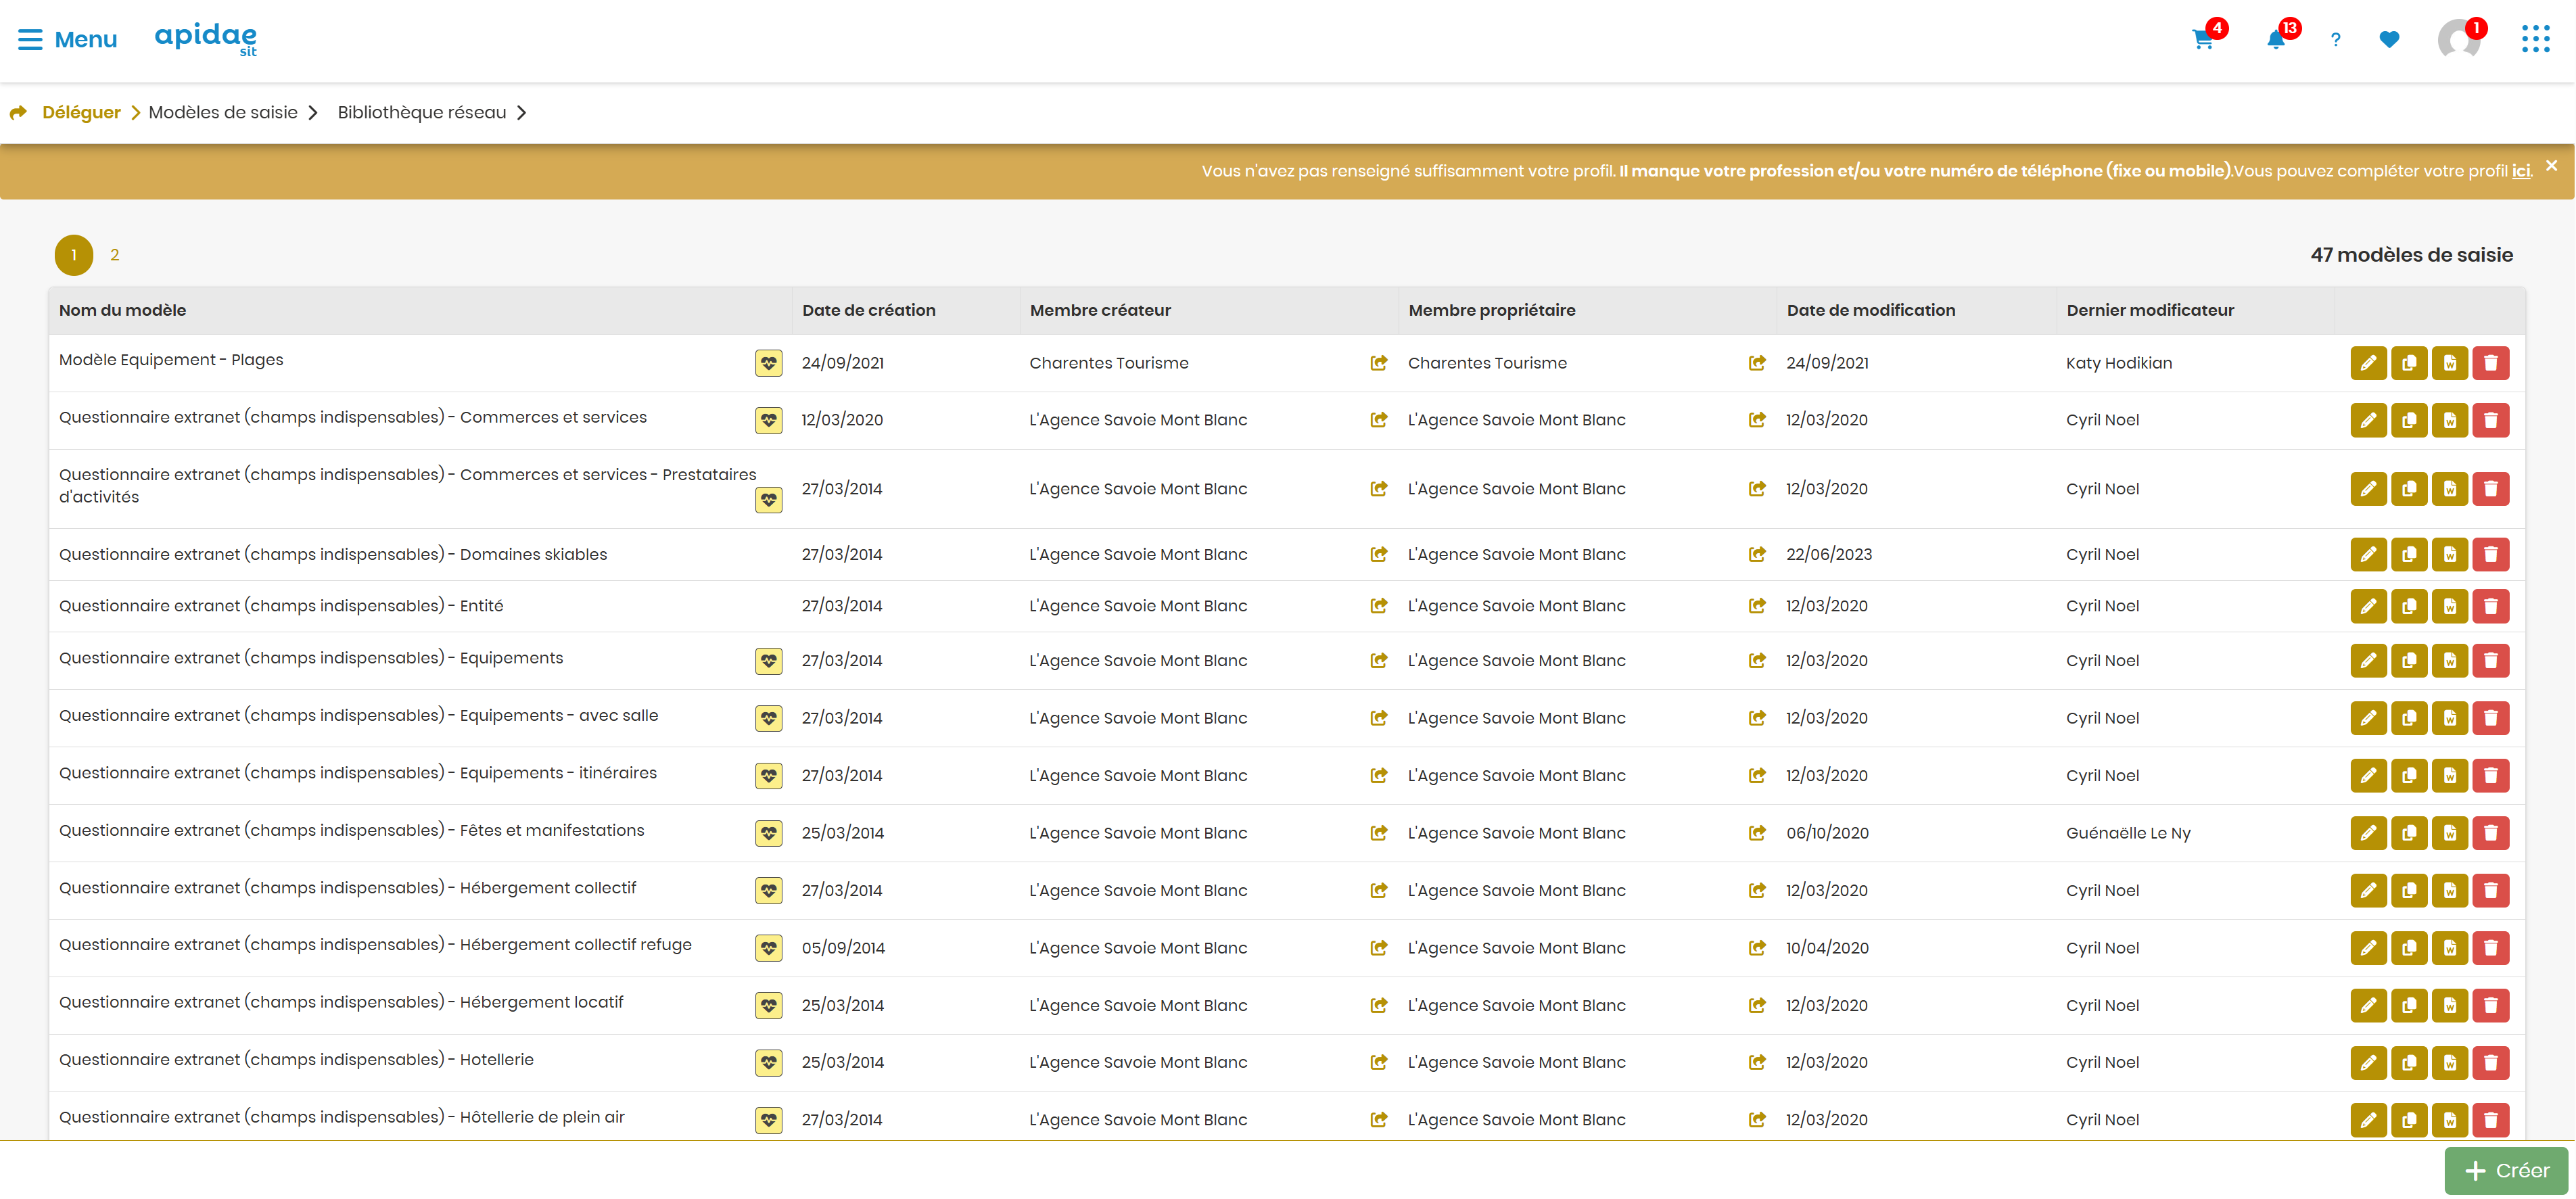Go to results page 2

pos(115,255)
